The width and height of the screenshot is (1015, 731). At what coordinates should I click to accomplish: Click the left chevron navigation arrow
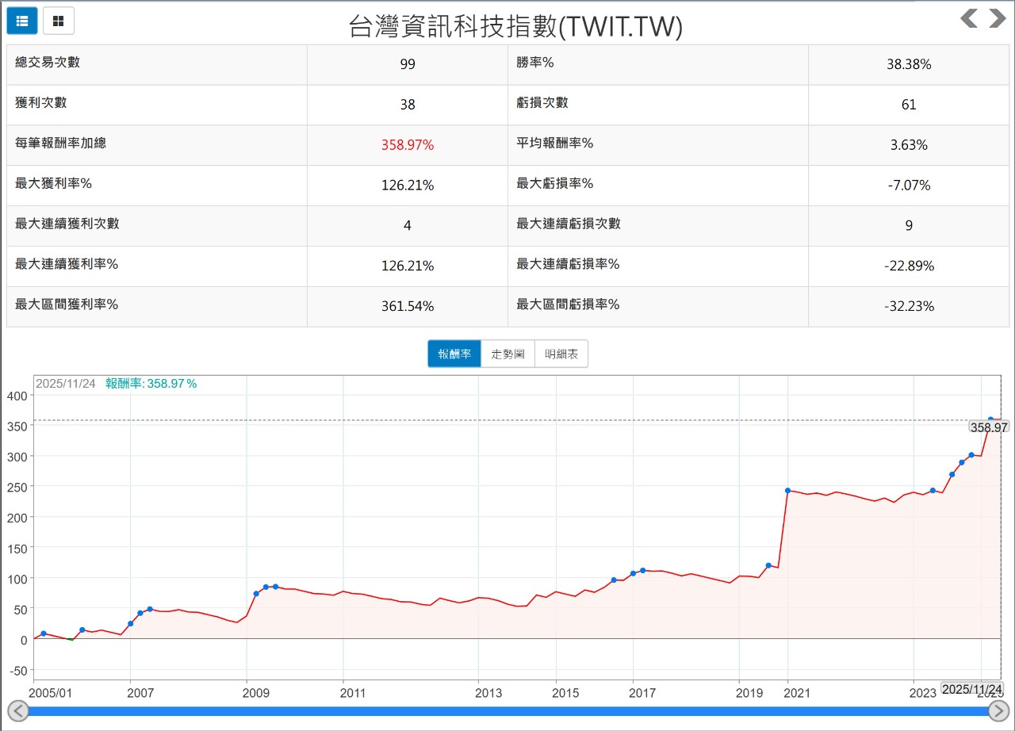969,17
